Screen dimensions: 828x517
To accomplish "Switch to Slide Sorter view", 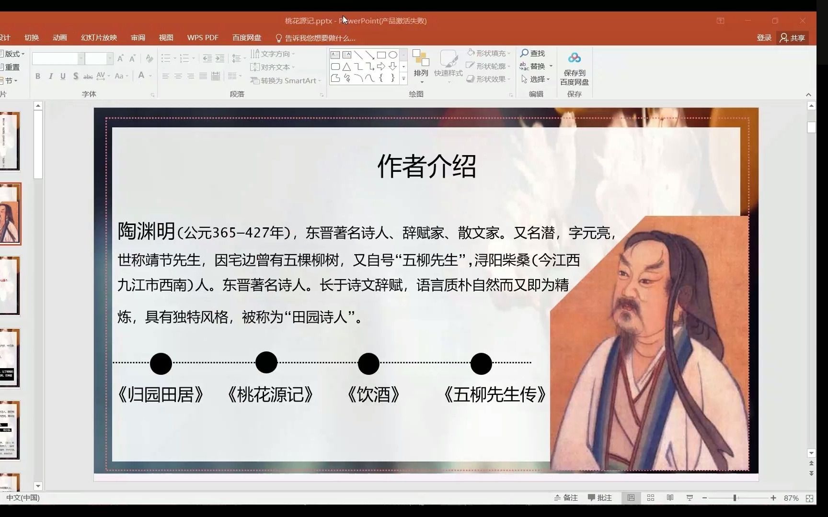I will 651,498.
